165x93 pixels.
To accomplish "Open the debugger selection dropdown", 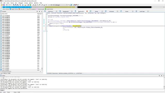I will 61,5.
